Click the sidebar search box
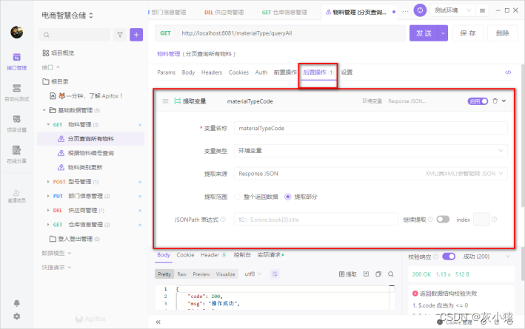Screen dimensions: 525x329 74,35
